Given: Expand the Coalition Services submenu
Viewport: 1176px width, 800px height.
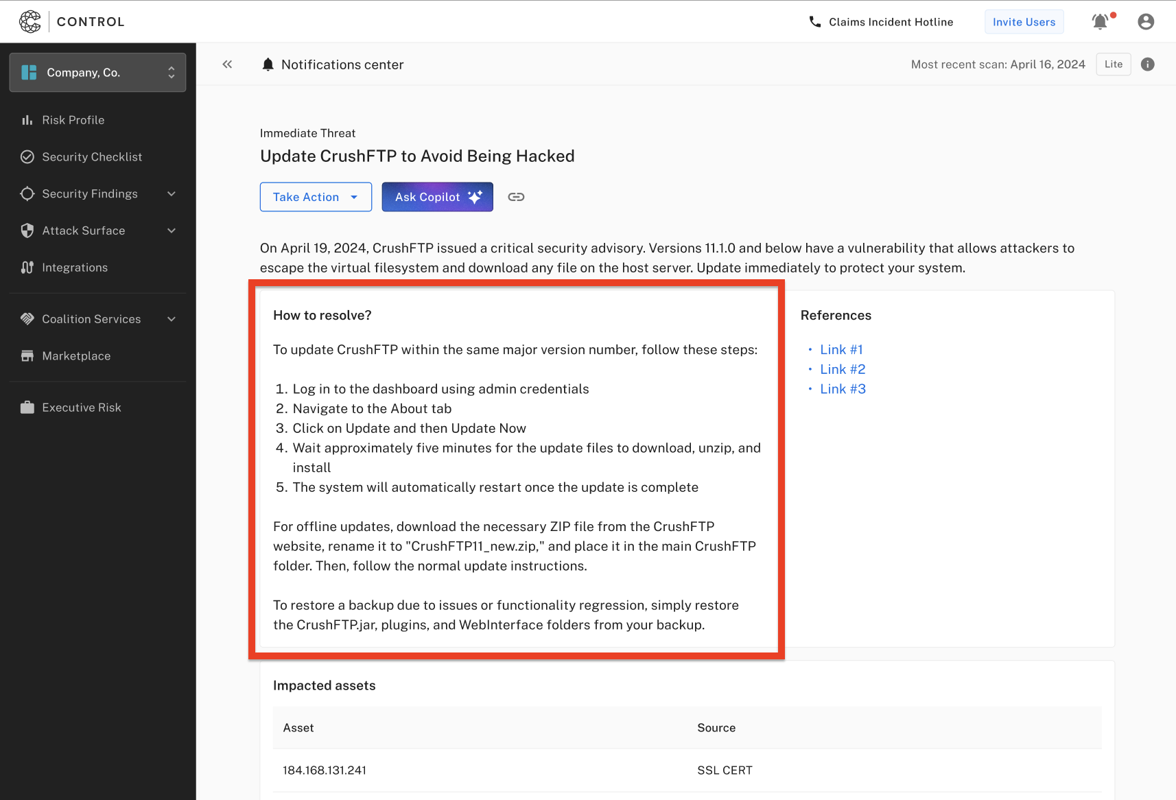Looking at the screenshot, I should (172, 319).
